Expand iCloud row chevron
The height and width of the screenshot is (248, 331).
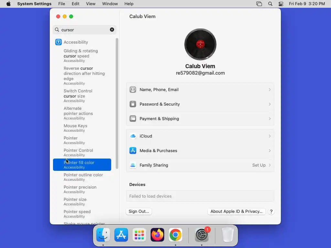click(x=270, y=136)
